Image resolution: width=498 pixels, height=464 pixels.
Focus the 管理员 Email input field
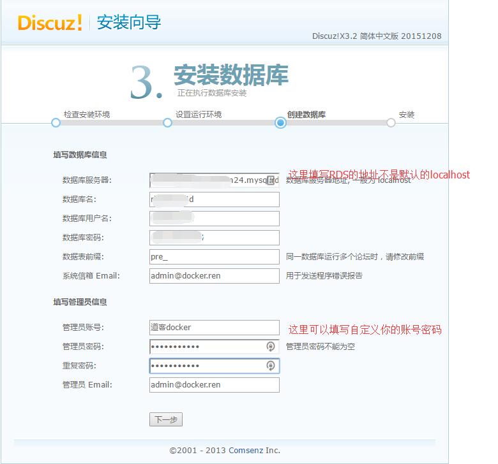pyautogui.click(x=214, y=385)
